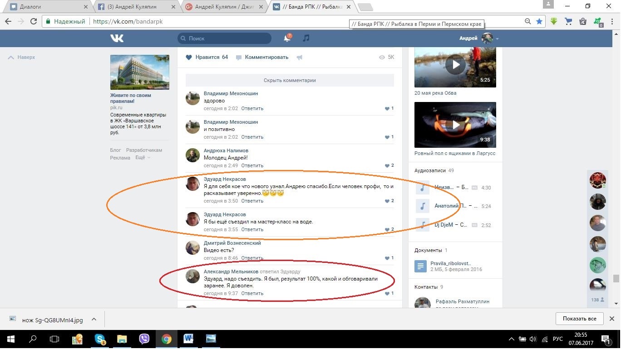Click shopping cart extension icon
Screen dimensions: 621x349
click(x=568, y=21)
